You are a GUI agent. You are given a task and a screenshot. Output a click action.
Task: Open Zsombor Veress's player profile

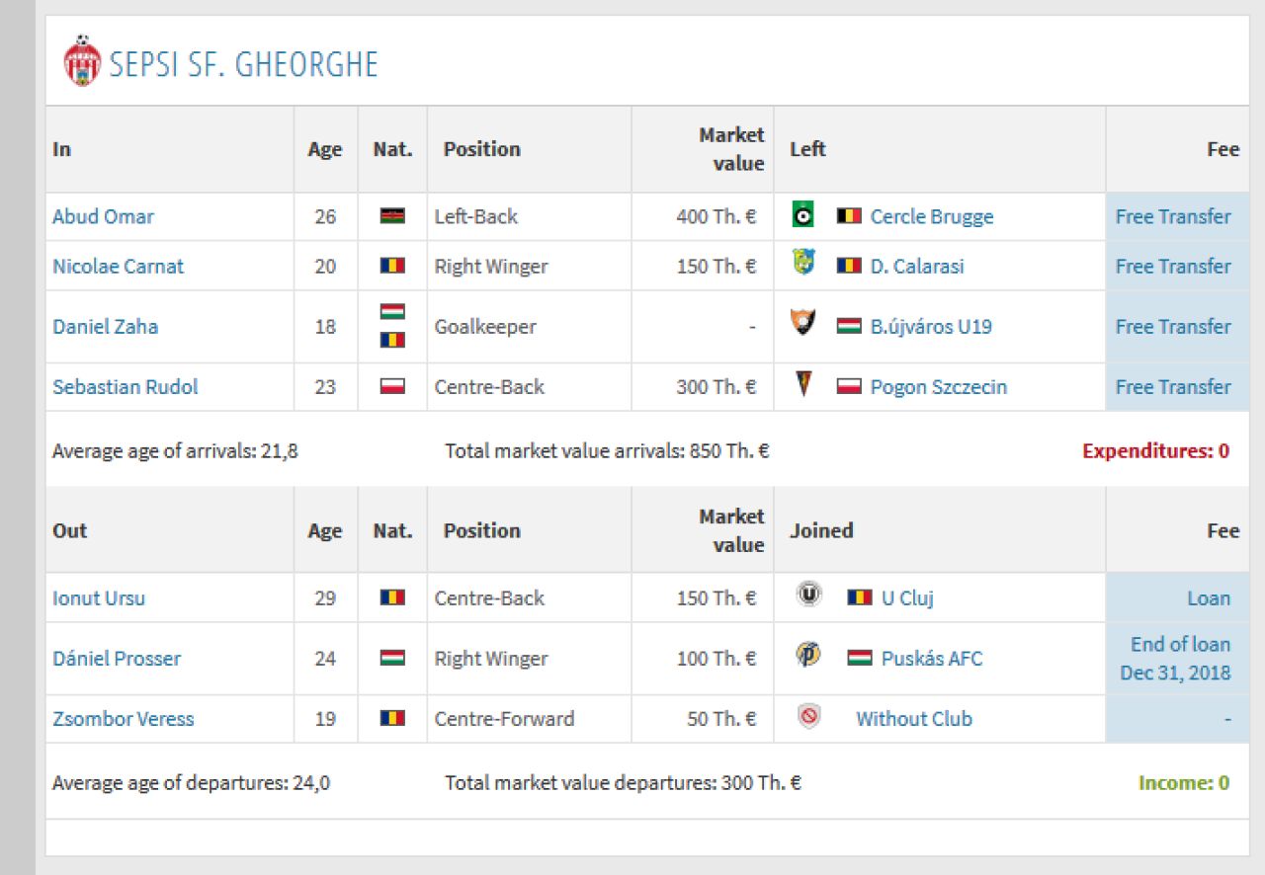tap(123, 718)
